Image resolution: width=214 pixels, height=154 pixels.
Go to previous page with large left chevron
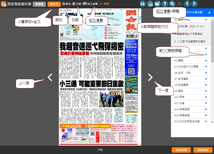(x=50, y=77)
